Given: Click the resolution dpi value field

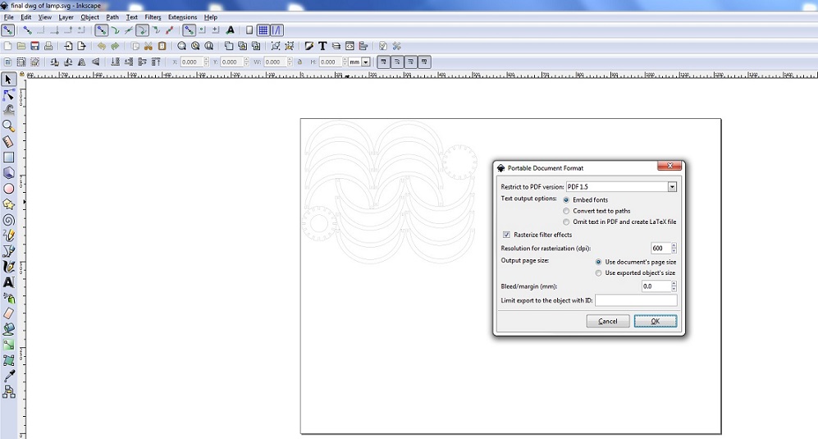Looking at the screenshot, I should coord(660,248).
